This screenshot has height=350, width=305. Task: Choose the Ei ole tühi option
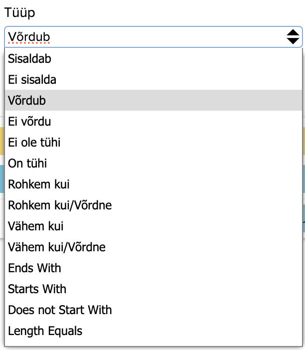click(34, 143)
